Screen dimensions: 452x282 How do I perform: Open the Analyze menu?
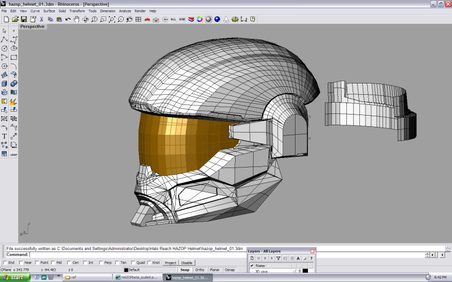click(x=125, y=11)
